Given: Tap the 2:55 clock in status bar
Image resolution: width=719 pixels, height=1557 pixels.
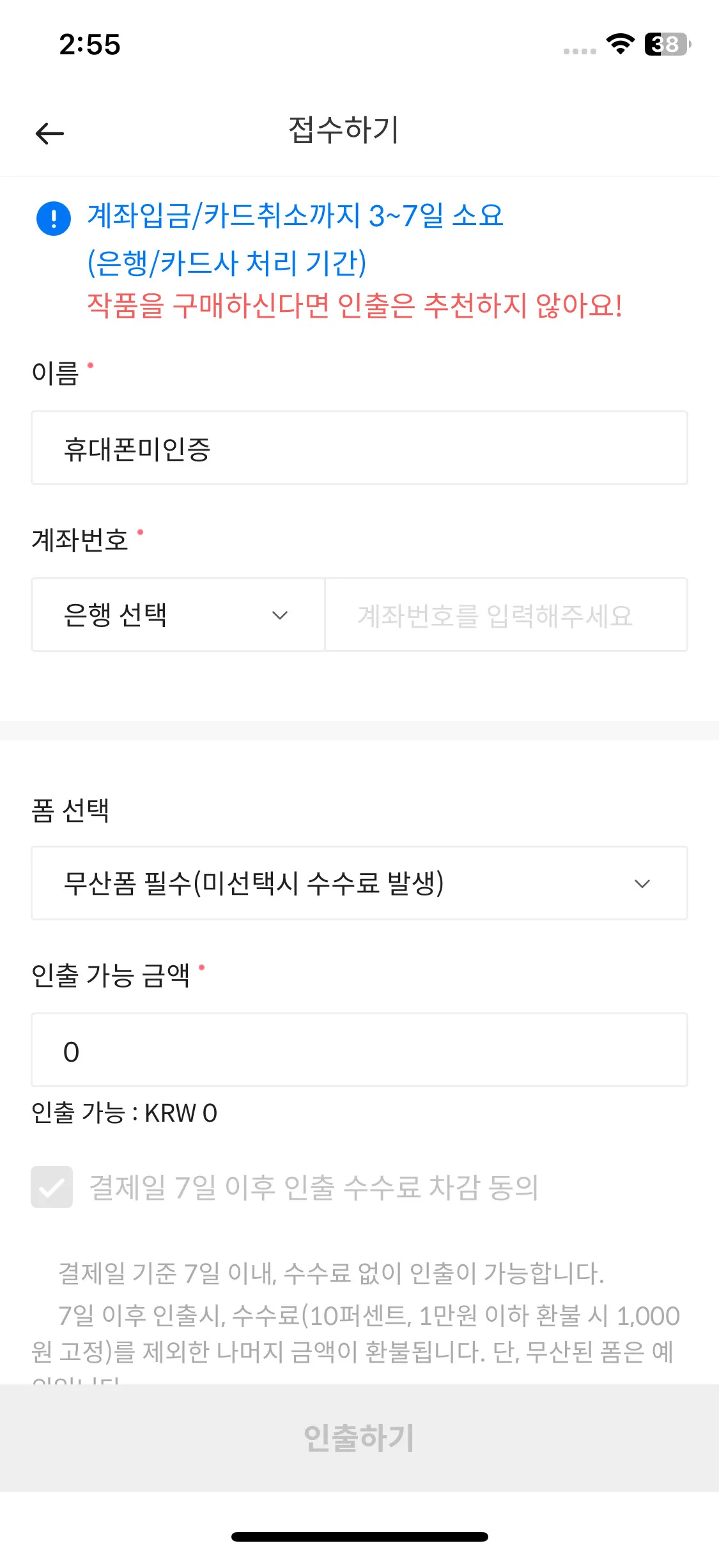Looking at the screenshot, I should coord(89,45).
